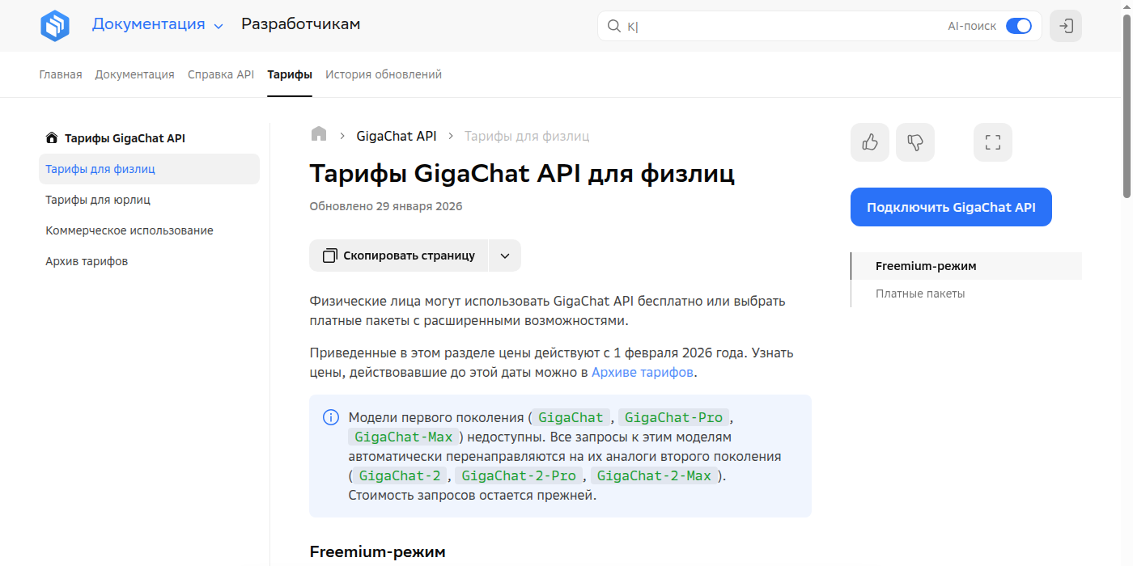The height and width of the screenshot is (566, 1133).
Task: Click inside the search input field
Action: click(769, 26)
